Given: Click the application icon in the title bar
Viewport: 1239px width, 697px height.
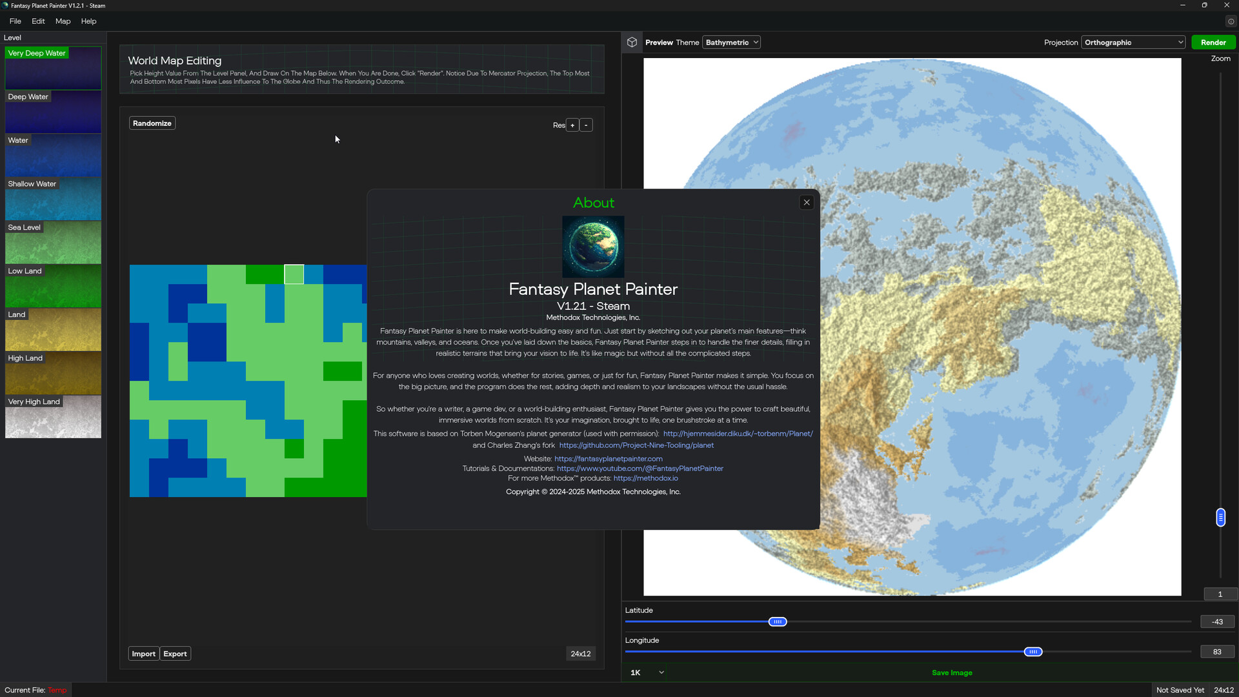Looking at the screenshot, I should [x=6, y=5].
